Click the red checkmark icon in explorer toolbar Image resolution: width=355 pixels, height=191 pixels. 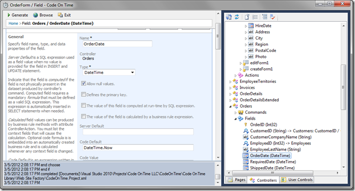click(x=272, y=17)
